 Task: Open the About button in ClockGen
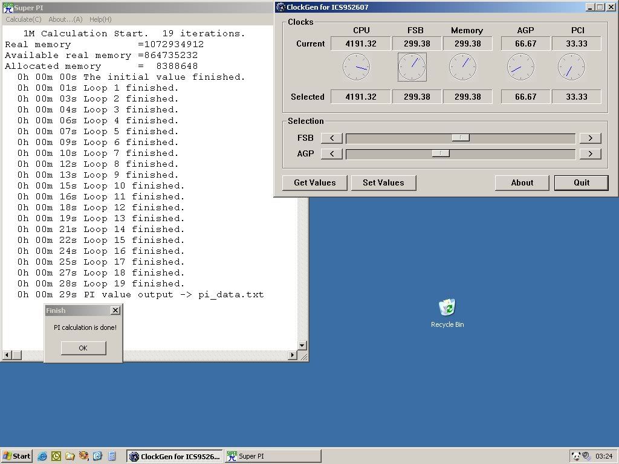[522, 182]
